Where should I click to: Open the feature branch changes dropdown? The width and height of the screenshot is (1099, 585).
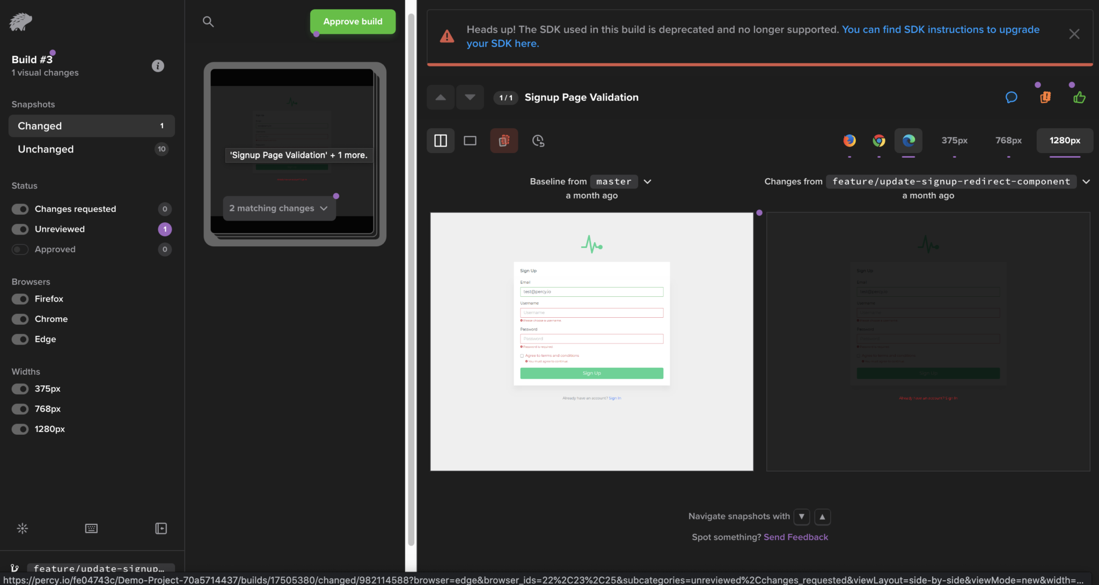(x=1086, y=181)
